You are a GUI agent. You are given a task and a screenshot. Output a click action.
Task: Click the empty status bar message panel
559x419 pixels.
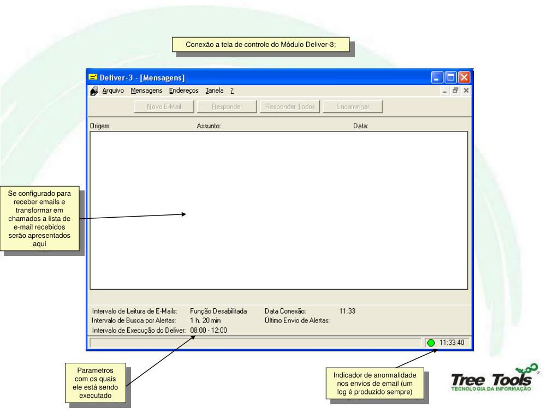pyautogui.click(x=255, y=343)
